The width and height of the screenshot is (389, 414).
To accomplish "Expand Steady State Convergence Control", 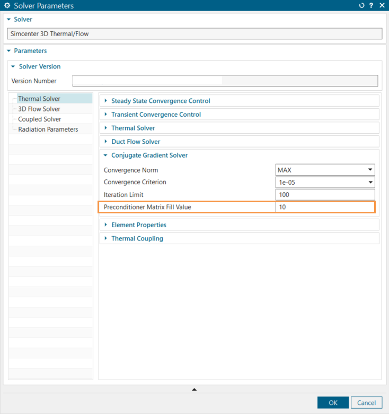I will 106,101.
